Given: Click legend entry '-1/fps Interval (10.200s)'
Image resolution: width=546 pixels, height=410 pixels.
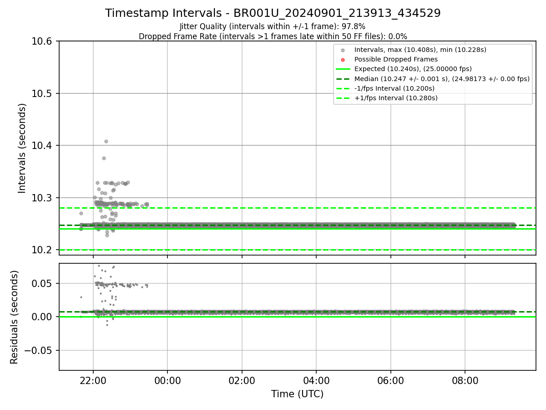Looking at the screenshot, I should [394, 88].
